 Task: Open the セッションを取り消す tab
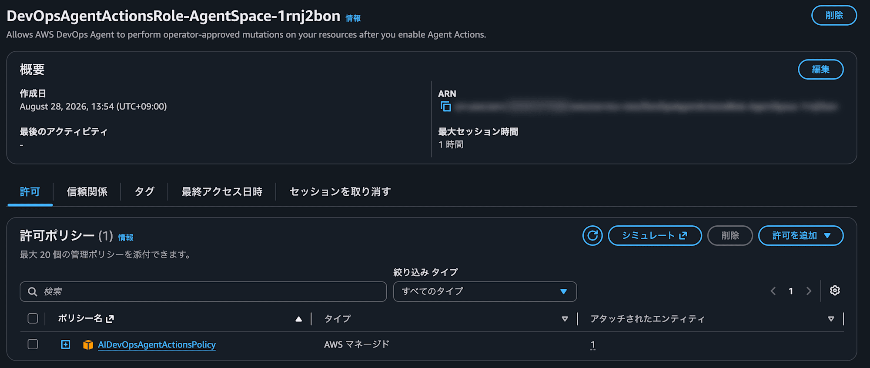pyautogui.click(x=340, y=192)
